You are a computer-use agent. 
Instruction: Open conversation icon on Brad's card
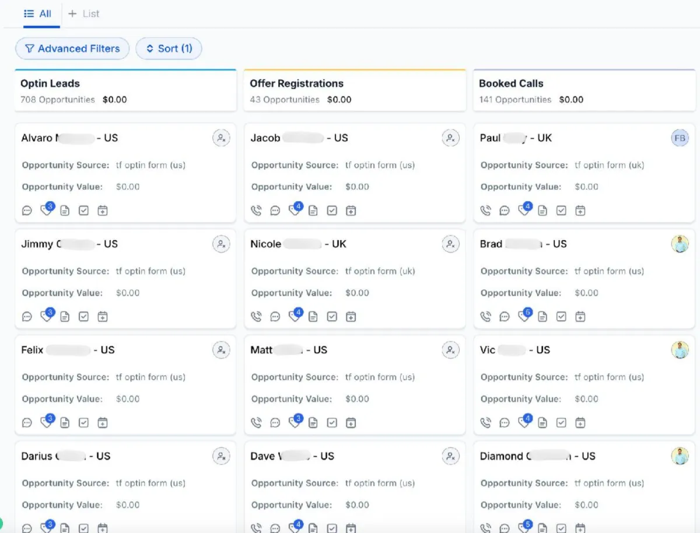tap(505, 317)
